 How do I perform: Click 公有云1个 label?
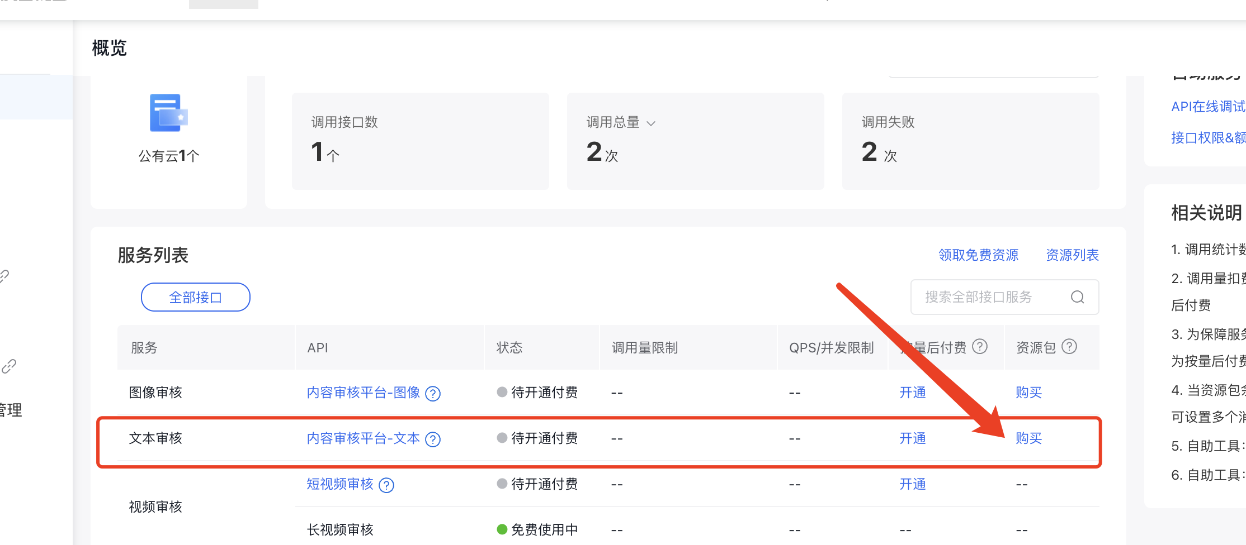pos(169,156)
